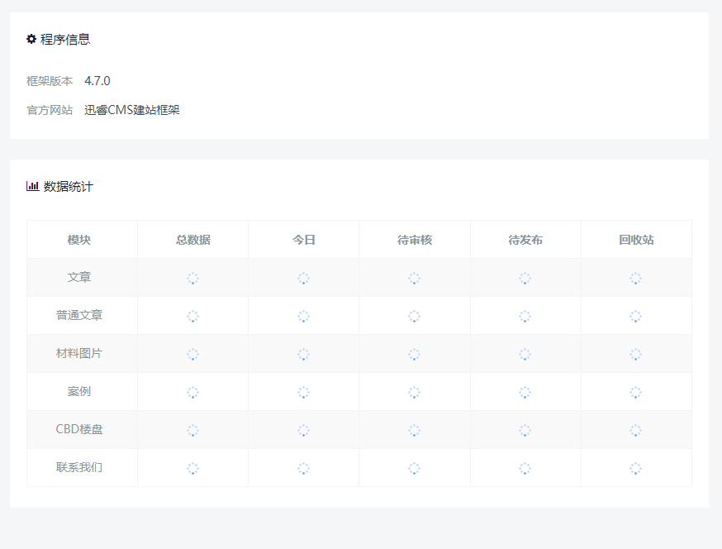Click the framework version value 4.7.0
Viewport: 722px width, 549px height.
click(97, 81)
